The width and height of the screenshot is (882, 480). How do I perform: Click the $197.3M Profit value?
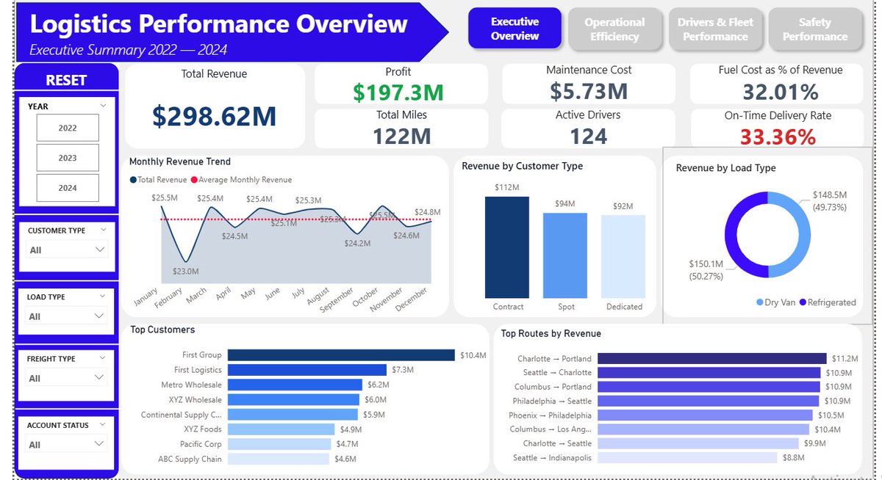398,92
